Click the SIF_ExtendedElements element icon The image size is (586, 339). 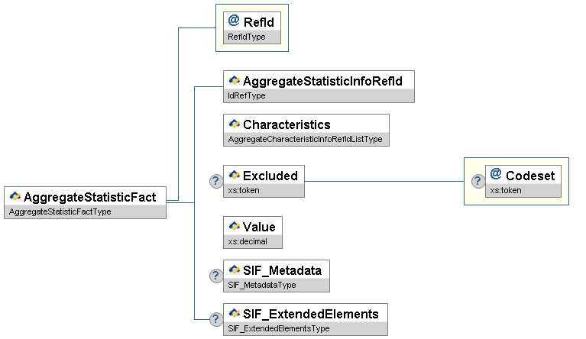(x=235, y=313)
